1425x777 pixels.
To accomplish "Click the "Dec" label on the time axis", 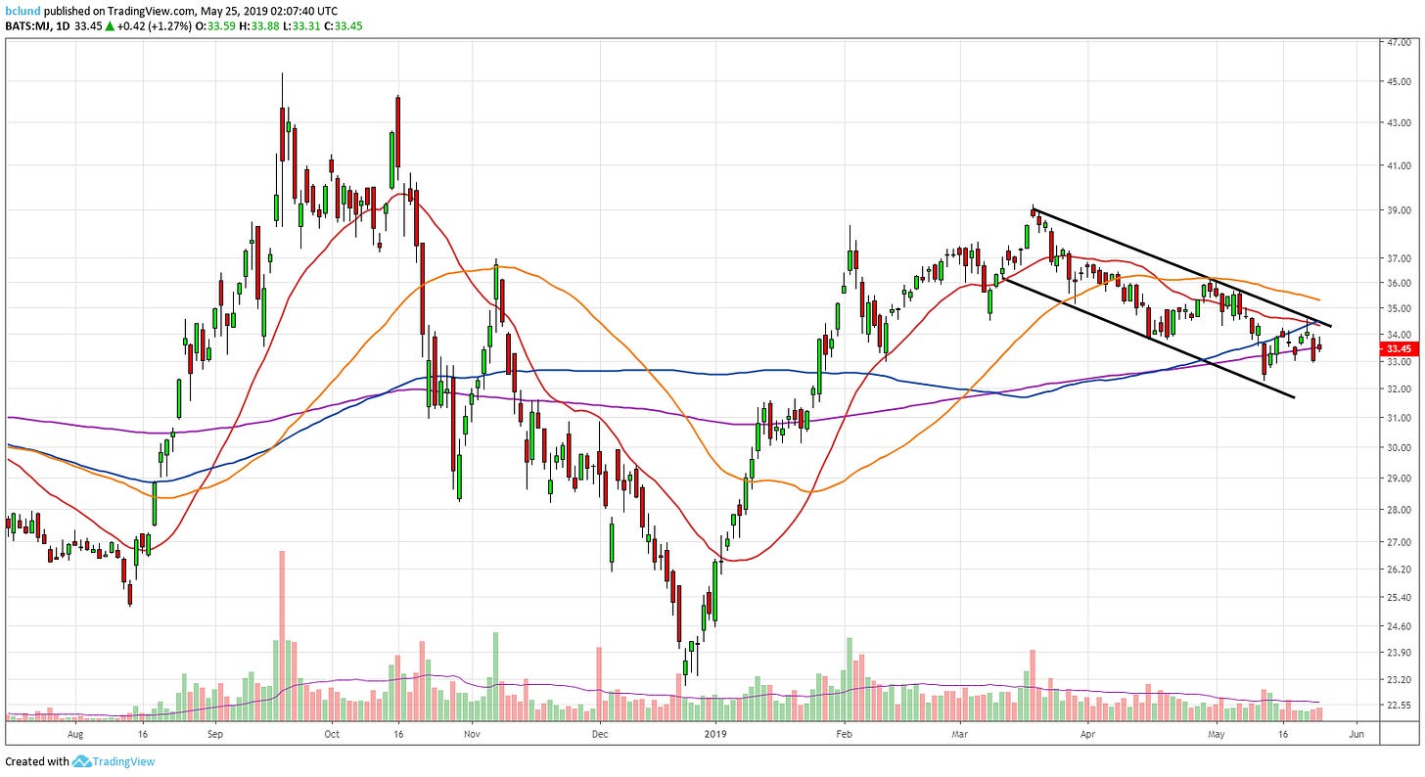I will (x=600, y=732).
